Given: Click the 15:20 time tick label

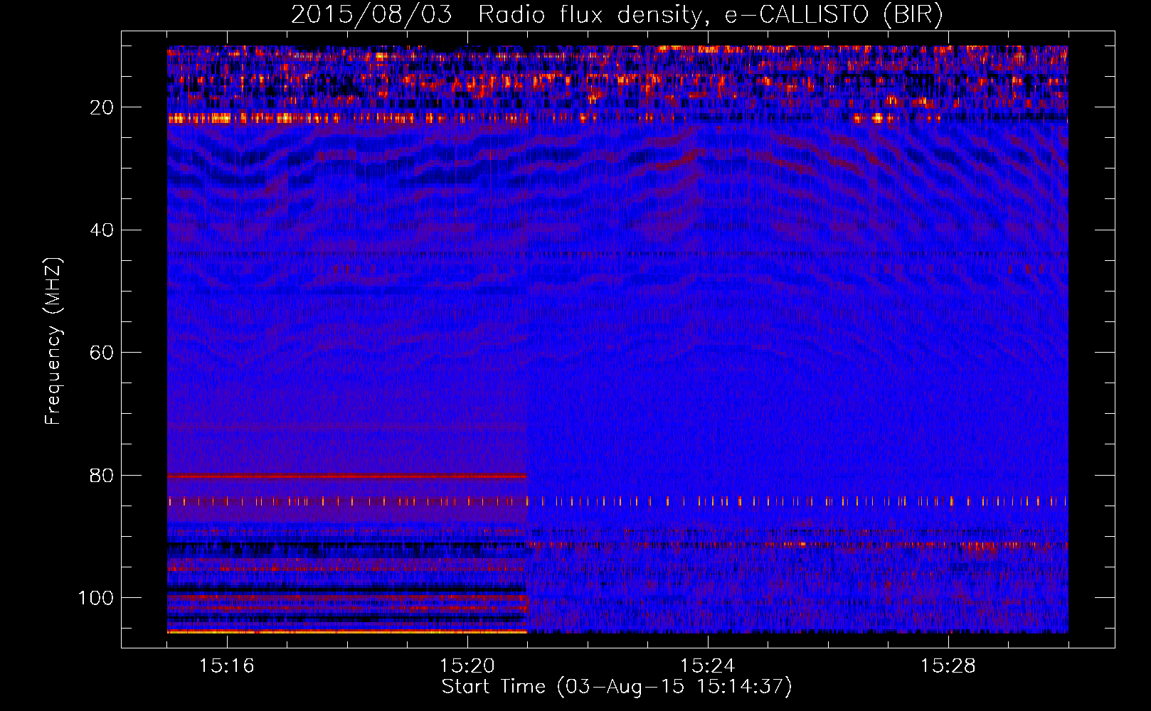Looking at the screenshot, I should (x=467, y=666).
